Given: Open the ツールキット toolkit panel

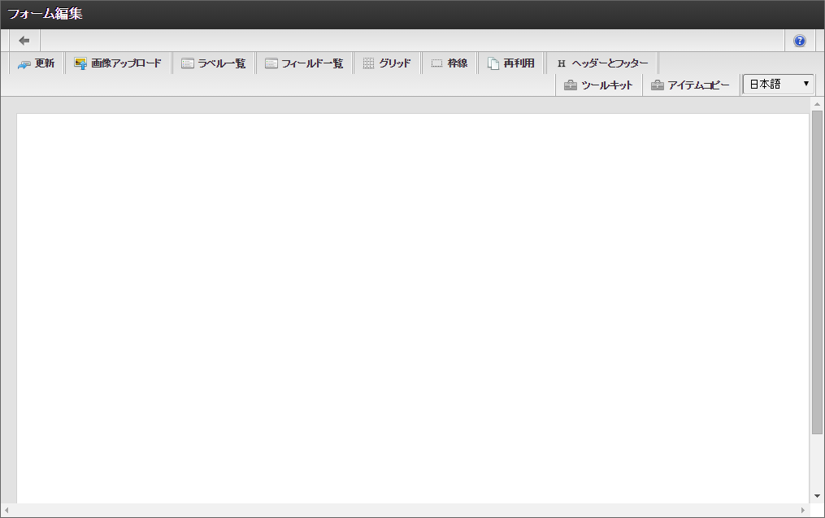Looking at the screenshot, I should tap(600, 84).
